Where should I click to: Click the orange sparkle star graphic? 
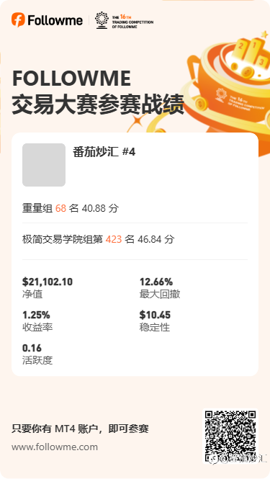click(137, 122)
